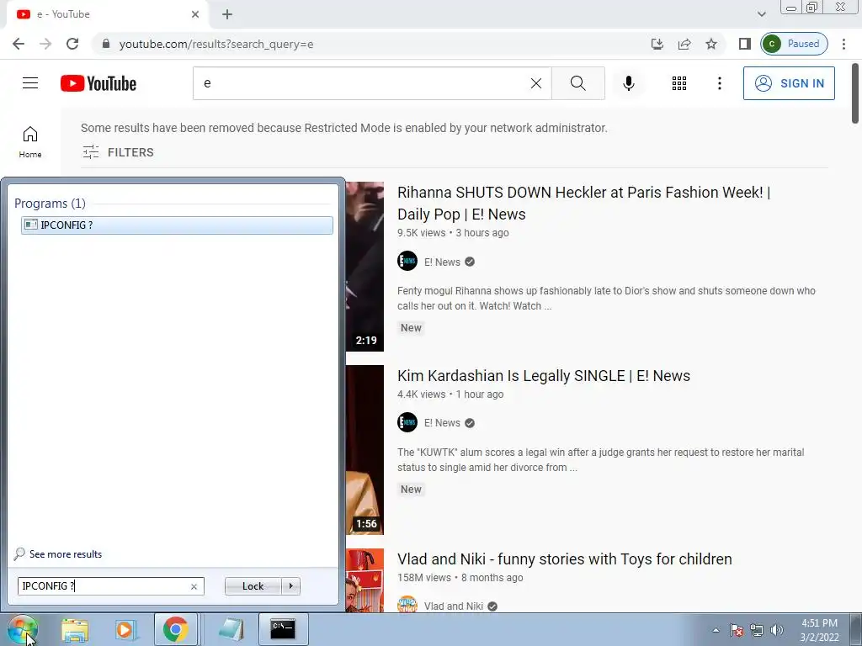Image resolution: width=862 pixels, height=646 pixels.
Task: Open the YouTube apps grid
Action: pyautogui.click(x=679, y=83)
